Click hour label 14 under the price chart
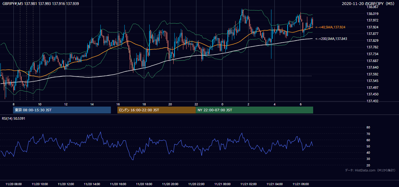 (x=92, y=104)
